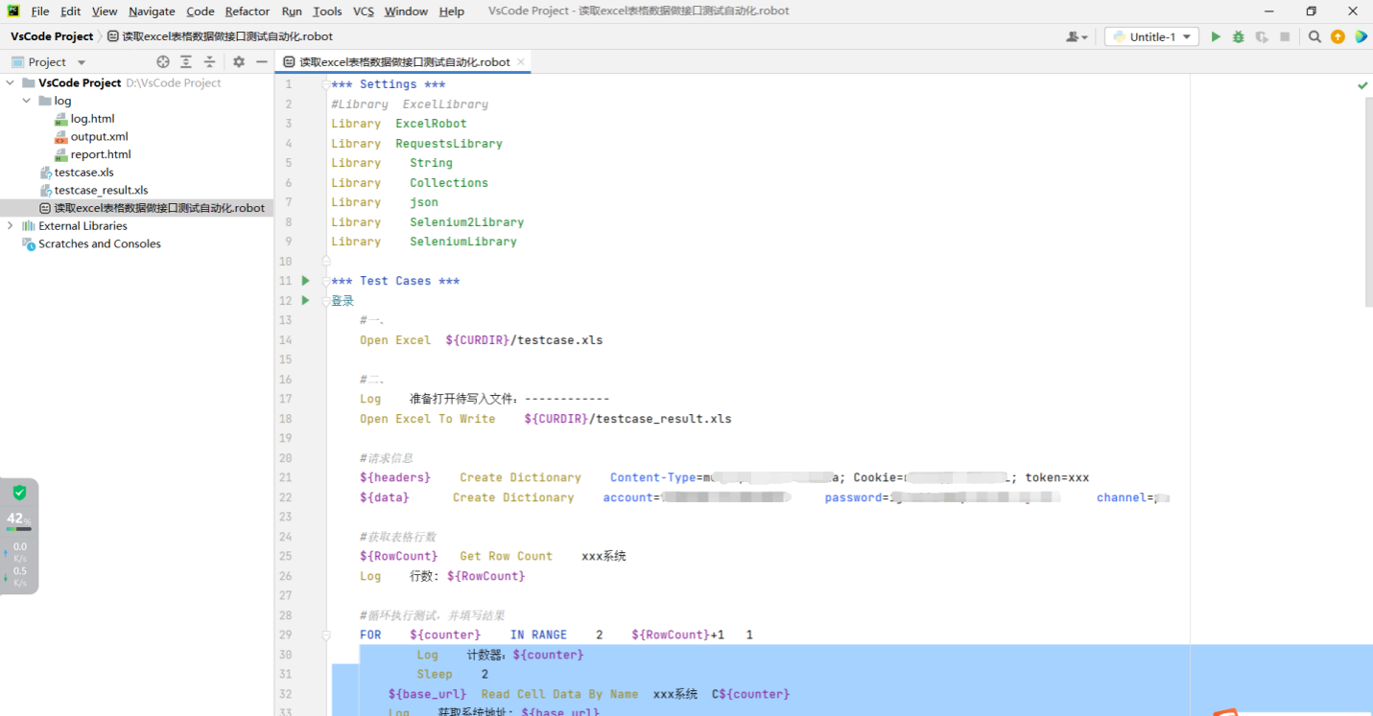Click the colorful JetBrains toolbox icon

[1361, 36]
